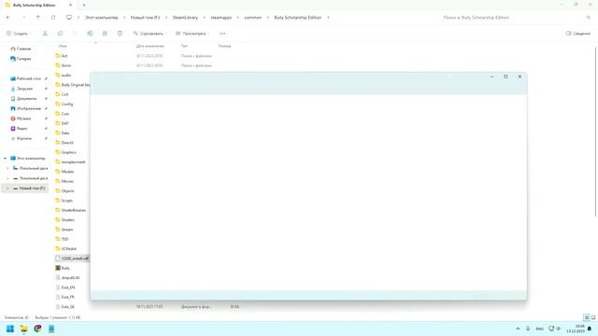Sort by the Имя column header
Screen dimensions: 598x336
pos(63,46)
